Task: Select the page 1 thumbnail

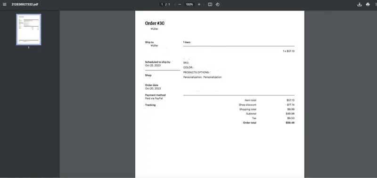Action: tap(29, 30)
